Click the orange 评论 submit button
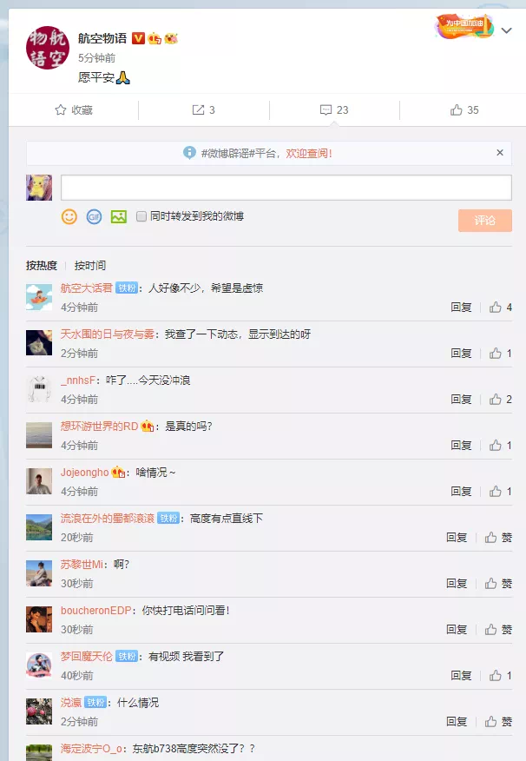The width and height of the screenshot is (526, 761). pos(485,221)
